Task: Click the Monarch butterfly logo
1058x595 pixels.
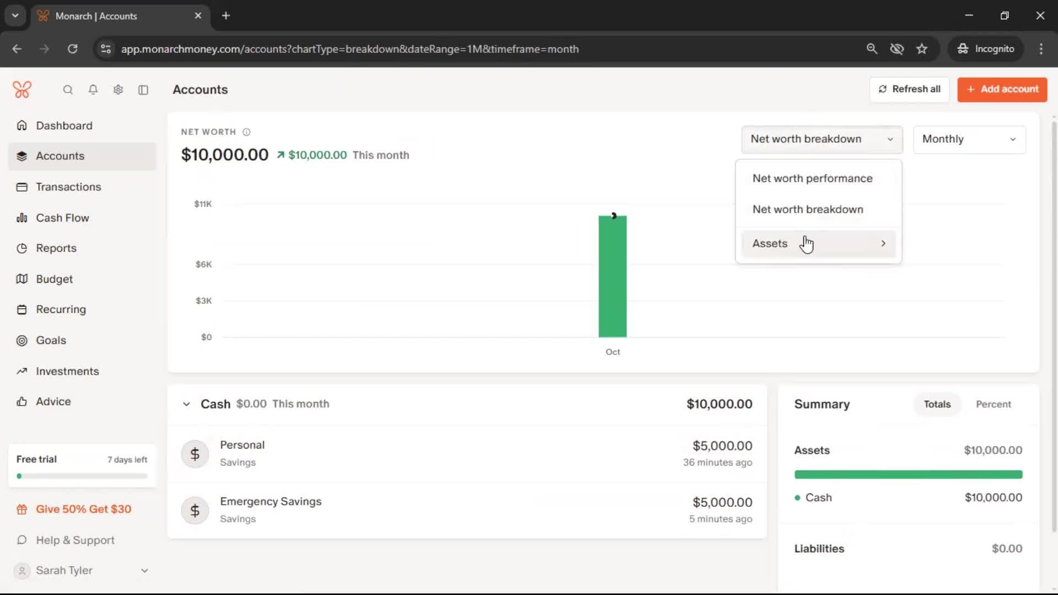Action: 22,89
